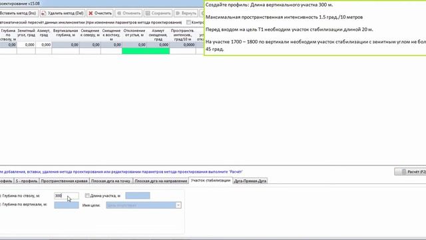The width and height of the screenshot is (426, 240).
Task: Click the Удалить метод red page icon
Action: (44, 13)
